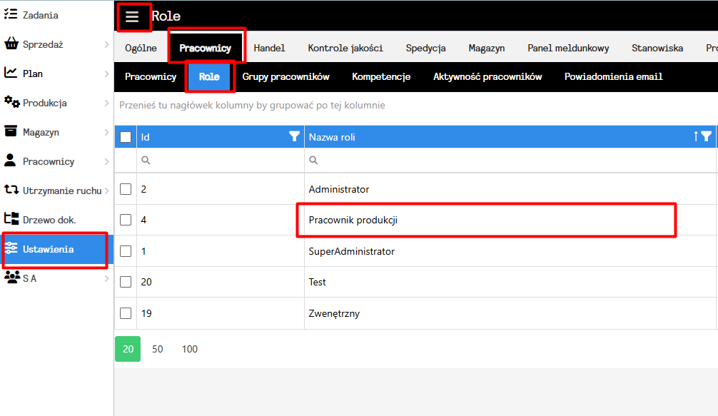Click the Sprzedaż basket icon
Viewport: 718px width, 416px height.
[11, 44]
